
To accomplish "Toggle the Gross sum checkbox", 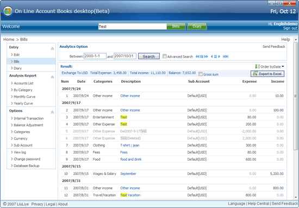I will (201, 74).
